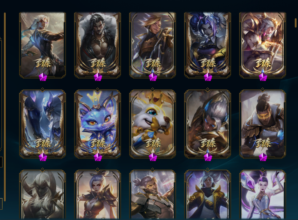Choose the white dog with crown card
298x220 pixels.
coord(153,124)
